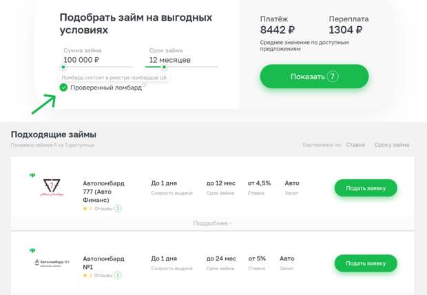
Task: Open the Автоломбард 777 (Авто Финанс) title link
Action: click(103, 192)
